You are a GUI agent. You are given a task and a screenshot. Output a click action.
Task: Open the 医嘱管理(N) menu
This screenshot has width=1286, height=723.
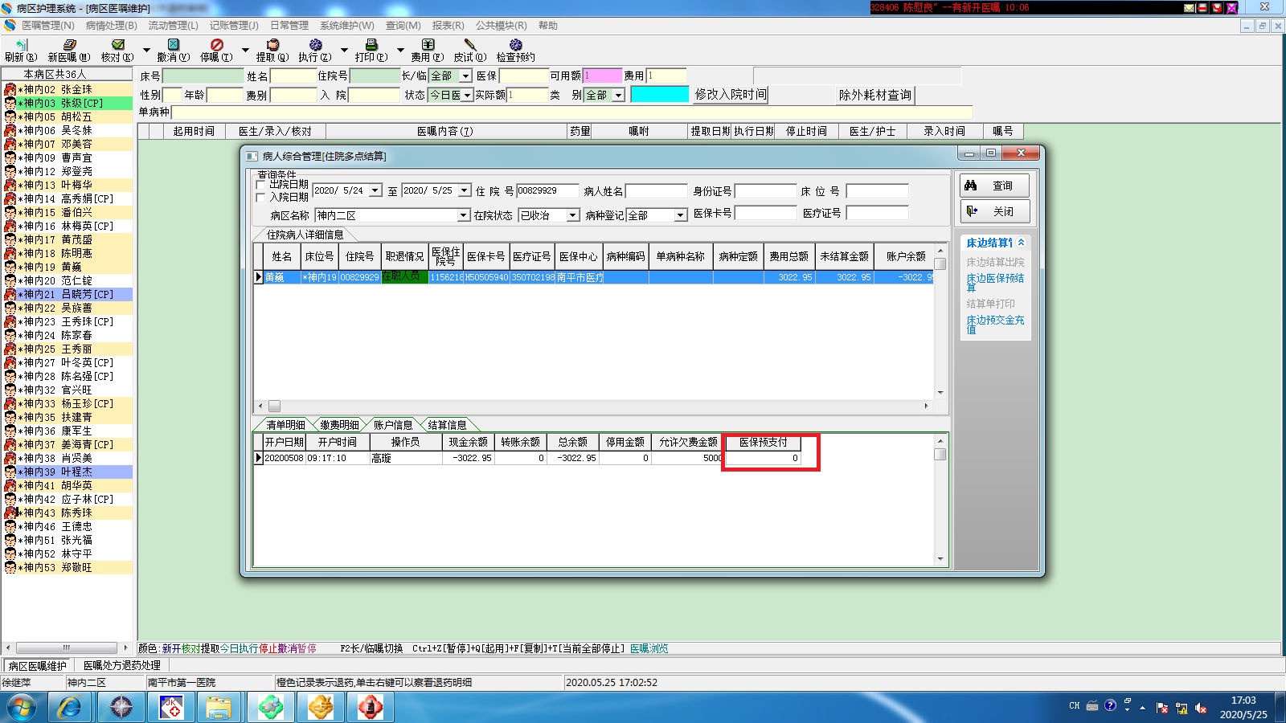point(48,26)
